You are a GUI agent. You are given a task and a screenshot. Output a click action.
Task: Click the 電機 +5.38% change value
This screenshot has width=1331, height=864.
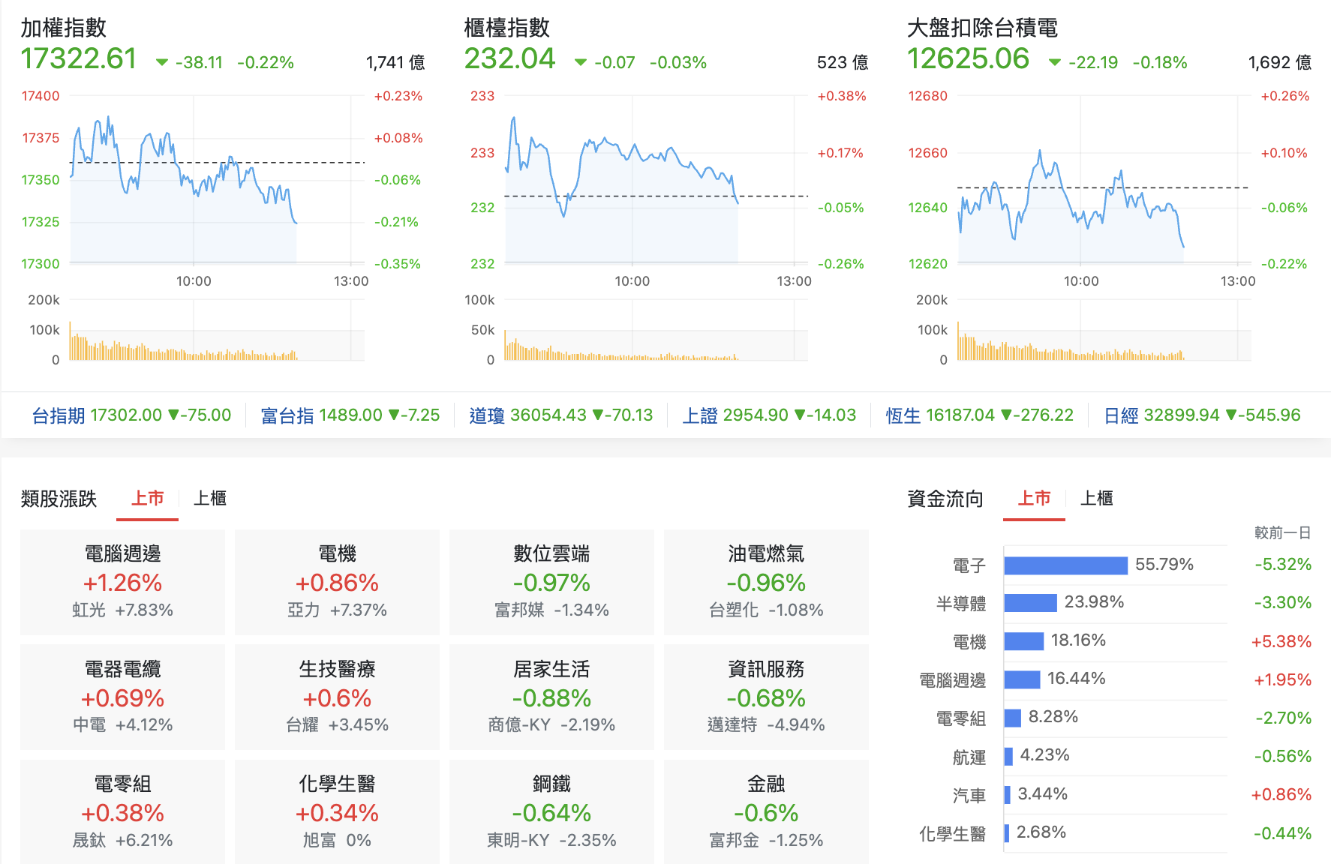(1281, 641)
